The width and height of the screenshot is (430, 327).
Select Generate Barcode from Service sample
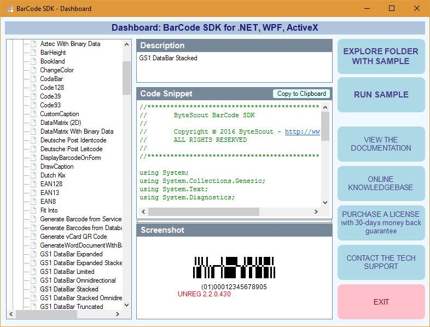(80, 219)
